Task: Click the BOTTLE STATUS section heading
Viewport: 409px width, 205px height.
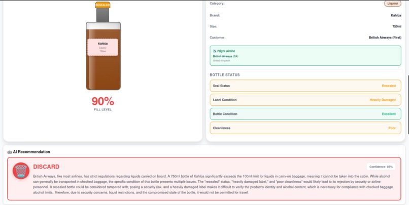Action: [225, 75]
